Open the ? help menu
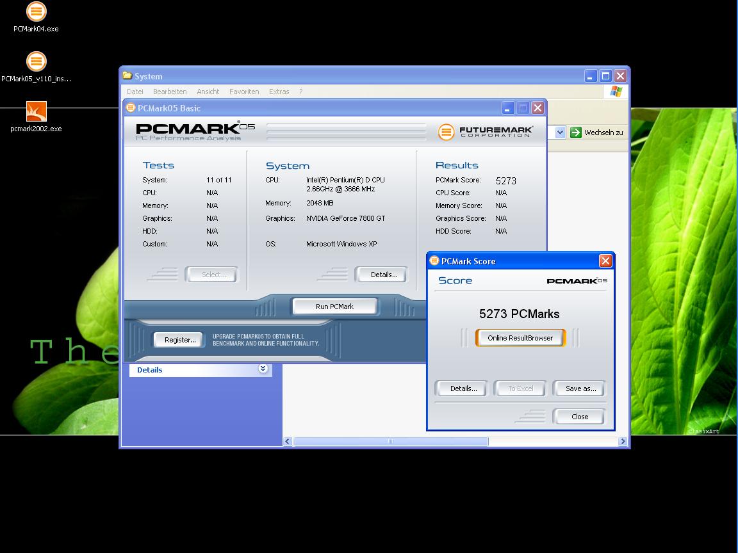Image resolution: width=738 pixels, height=553 pixels. point(300,92)
